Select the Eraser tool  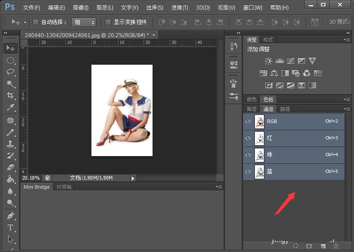click(10, 167)
